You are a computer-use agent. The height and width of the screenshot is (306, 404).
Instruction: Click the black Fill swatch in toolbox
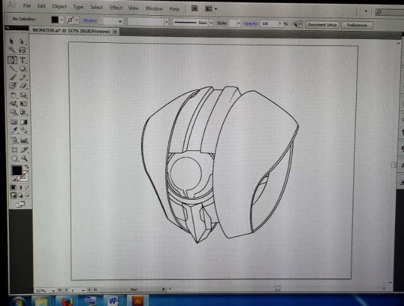click(16, 171)
